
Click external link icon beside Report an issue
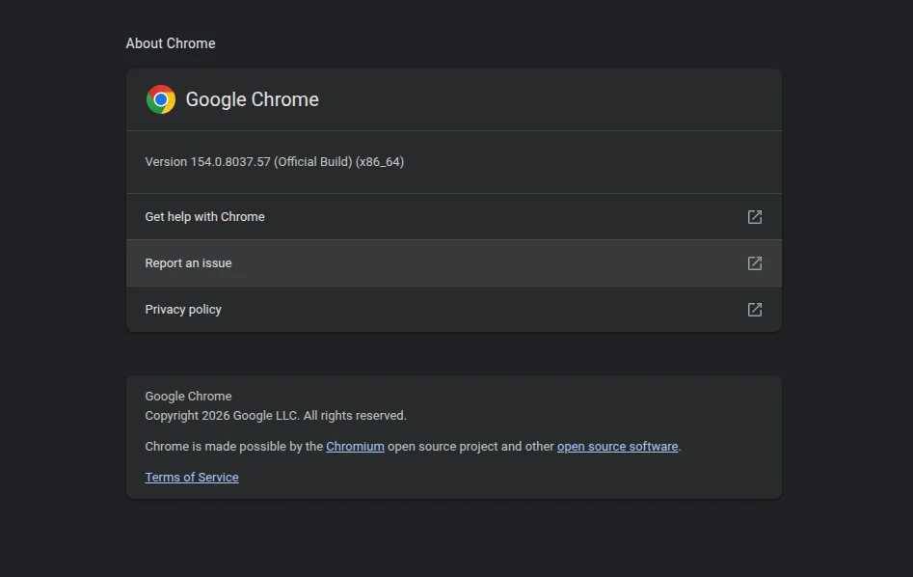[755, 263]
